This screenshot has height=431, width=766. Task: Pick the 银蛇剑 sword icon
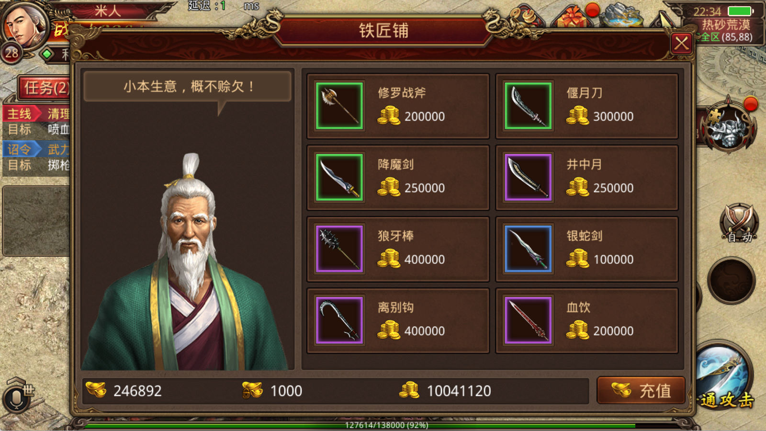click(x=528, y=249)
